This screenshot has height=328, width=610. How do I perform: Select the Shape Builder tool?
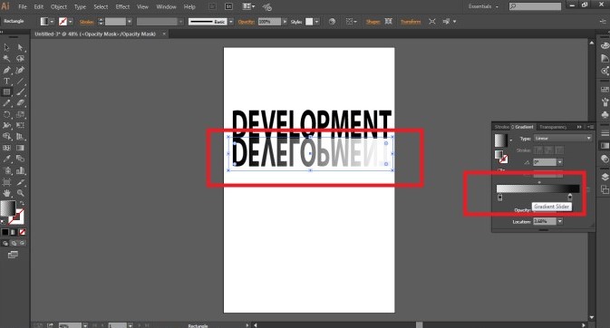tap(6, 137)
